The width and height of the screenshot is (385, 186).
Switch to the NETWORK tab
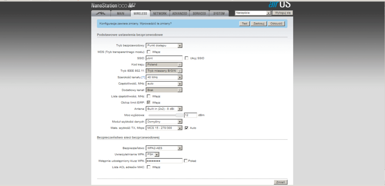point(160,13)
